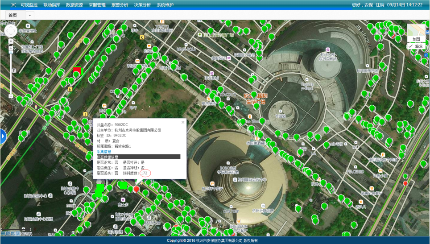Screen dimensions: 430x244
Task: Click the fullscreen icon left of 可视监控
Action: (x=13, y=5)
